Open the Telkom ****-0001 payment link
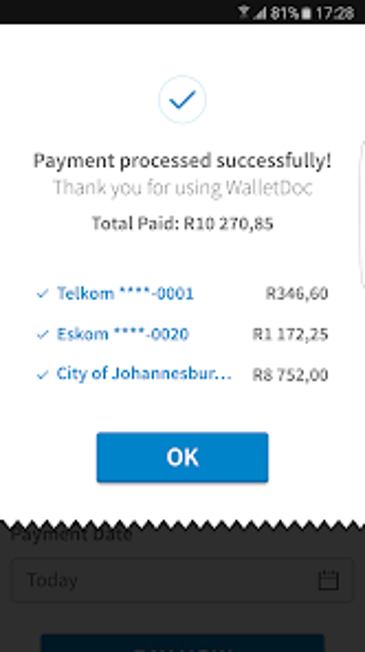The image size is (365, 652). (x=125, y=294)
